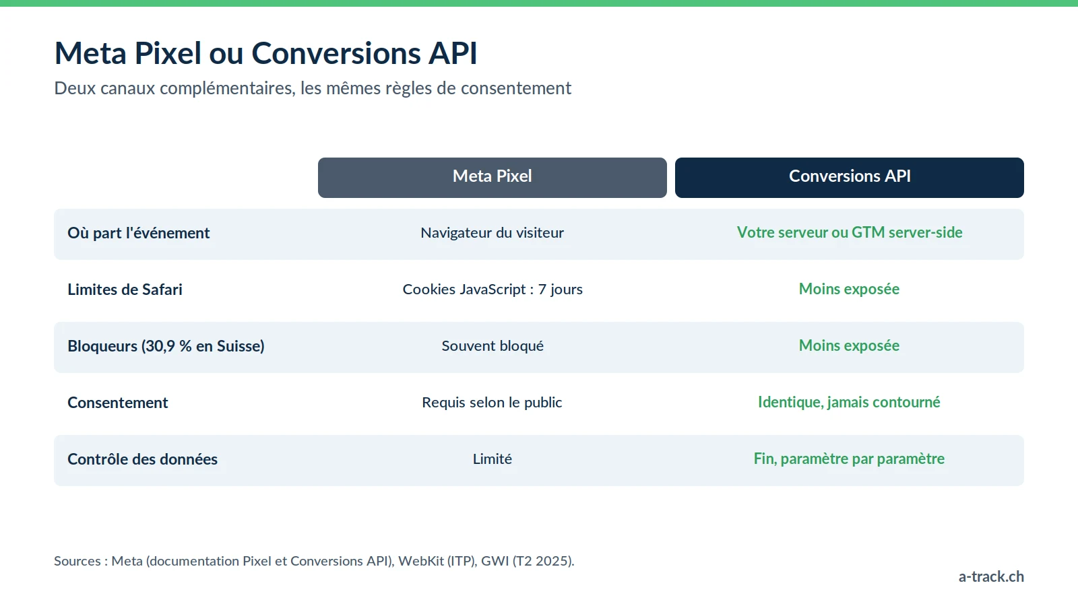Click the "Conversions API" column header
The width and height of the screenshot is (1078, 606).
pyautogui.click(x=850, y=178)
